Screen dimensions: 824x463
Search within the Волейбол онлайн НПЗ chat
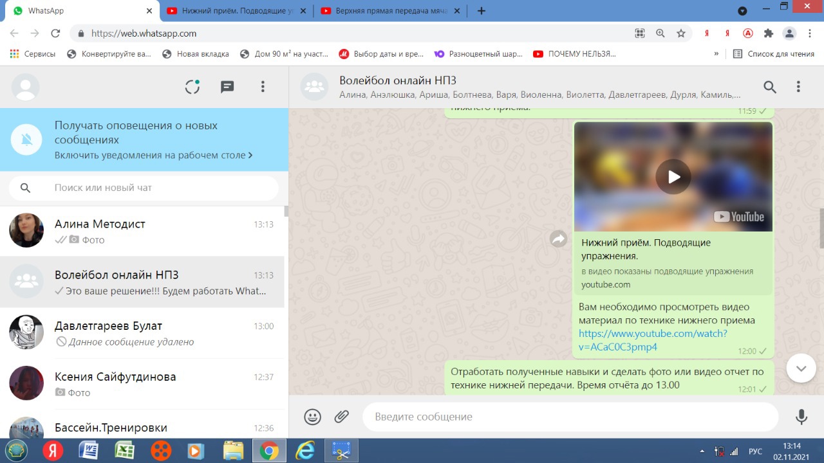click(x=769, y=87)
